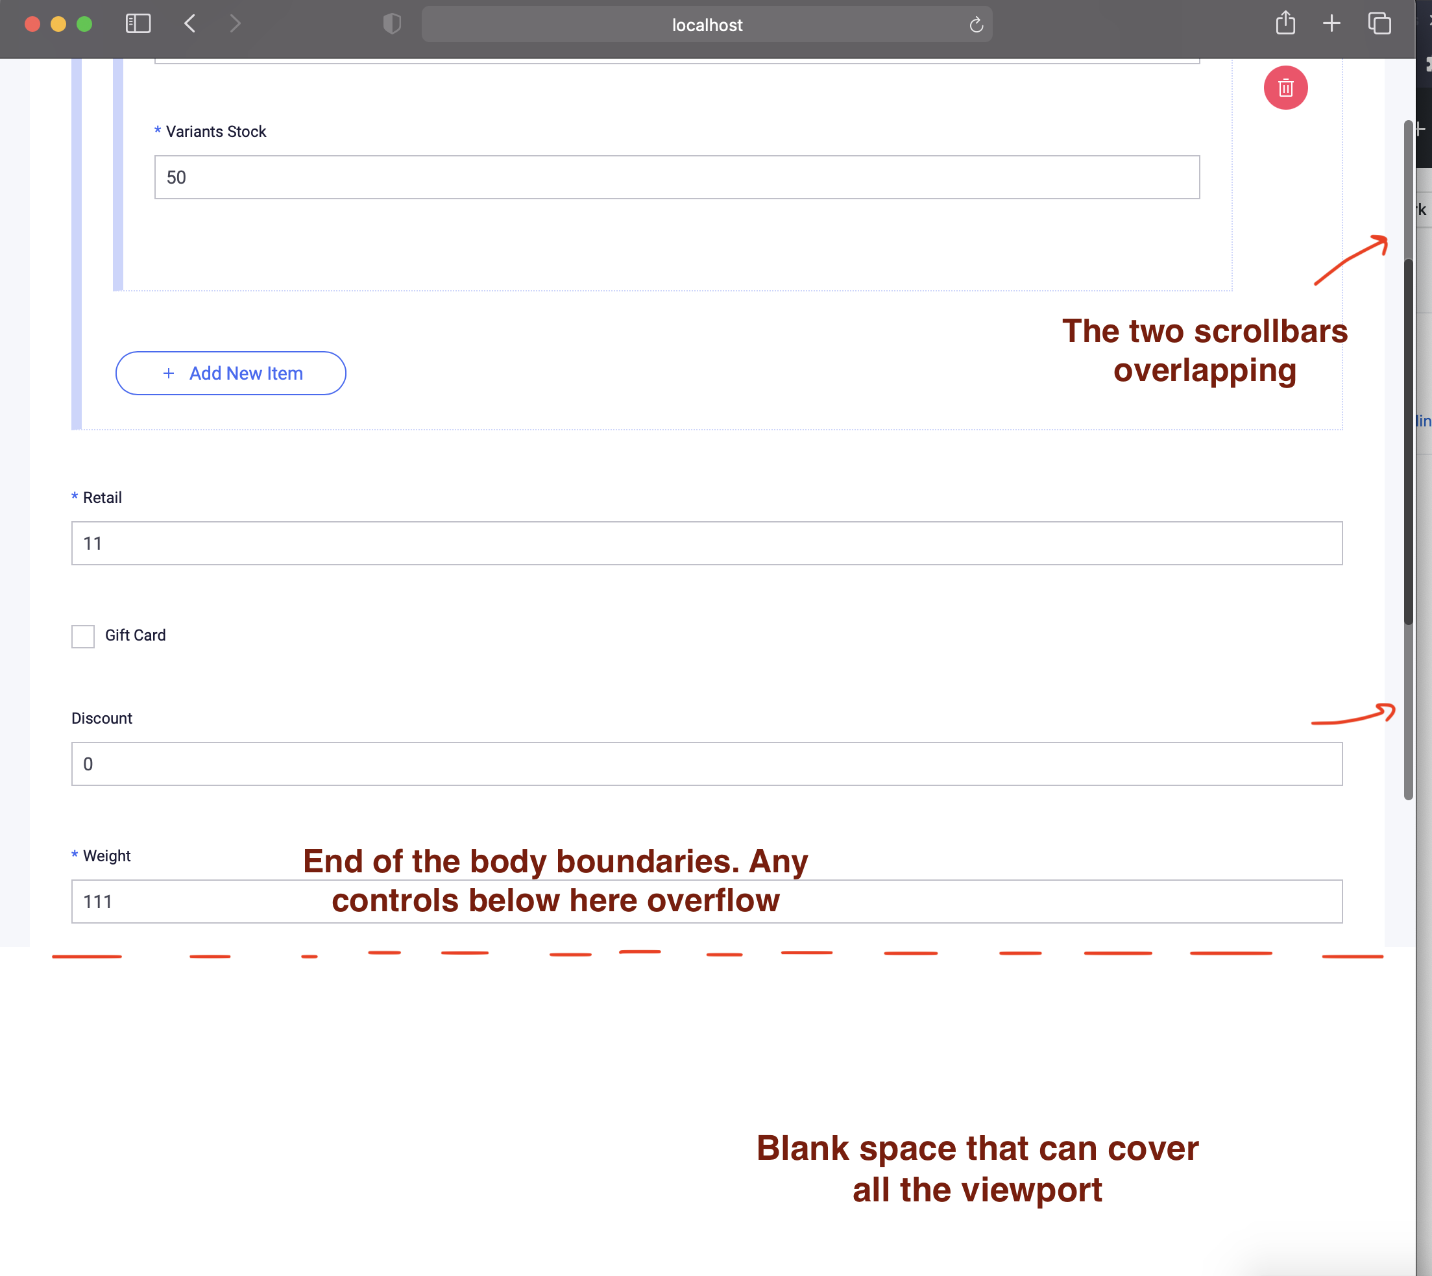The image size is (1432, 1276).
Task: Click the localhost address bar
Action: click(x=707, y=25)
